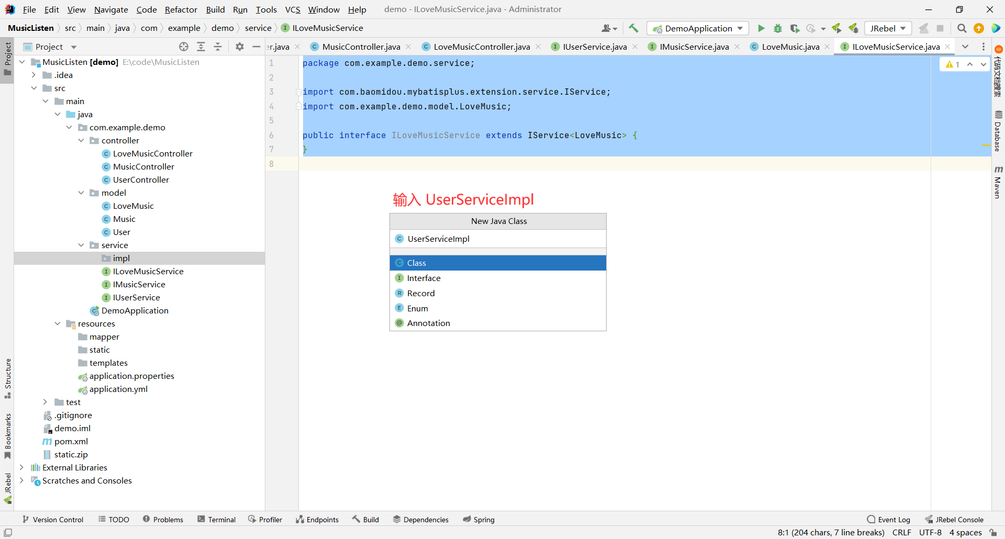Image resolution: width=1005 pixels, height=539 pixels.
Task: Open the DemoApplication run configuration dropdown
Action: tap(698, 28)
